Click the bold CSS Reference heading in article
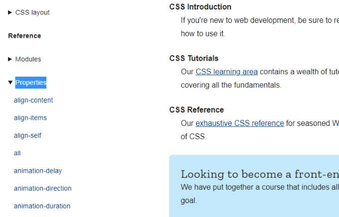339x217 pixels. pos(196,109)
